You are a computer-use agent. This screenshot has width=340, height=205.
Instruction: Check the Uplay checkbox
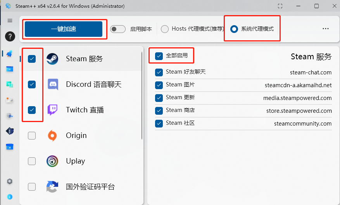32,161
